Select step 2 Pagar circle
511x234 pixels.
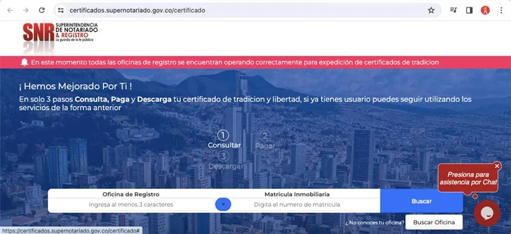pos(265,136)
